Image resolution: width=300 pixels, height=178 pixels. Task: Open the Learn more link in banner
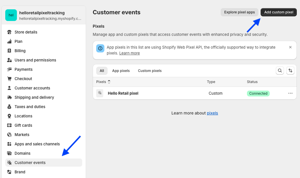click(129, 53)
